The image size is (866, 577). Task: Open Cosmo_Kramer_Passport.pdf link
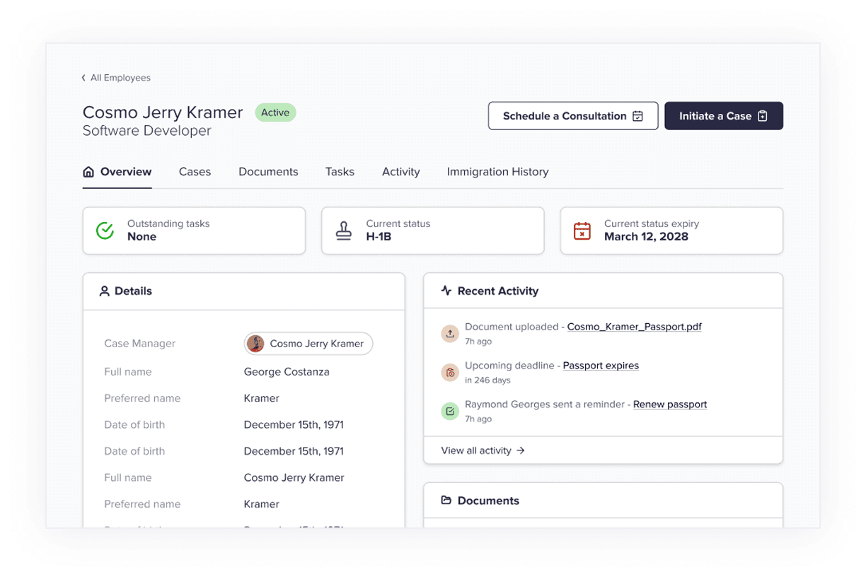pyautogui.click(x=635, y=327)
